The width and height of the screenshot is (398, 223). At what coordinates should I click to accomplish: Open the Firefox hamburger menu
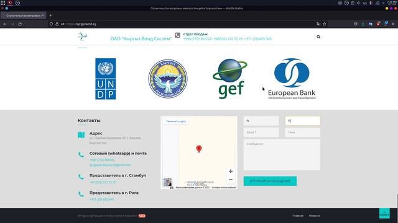point(393,24)
